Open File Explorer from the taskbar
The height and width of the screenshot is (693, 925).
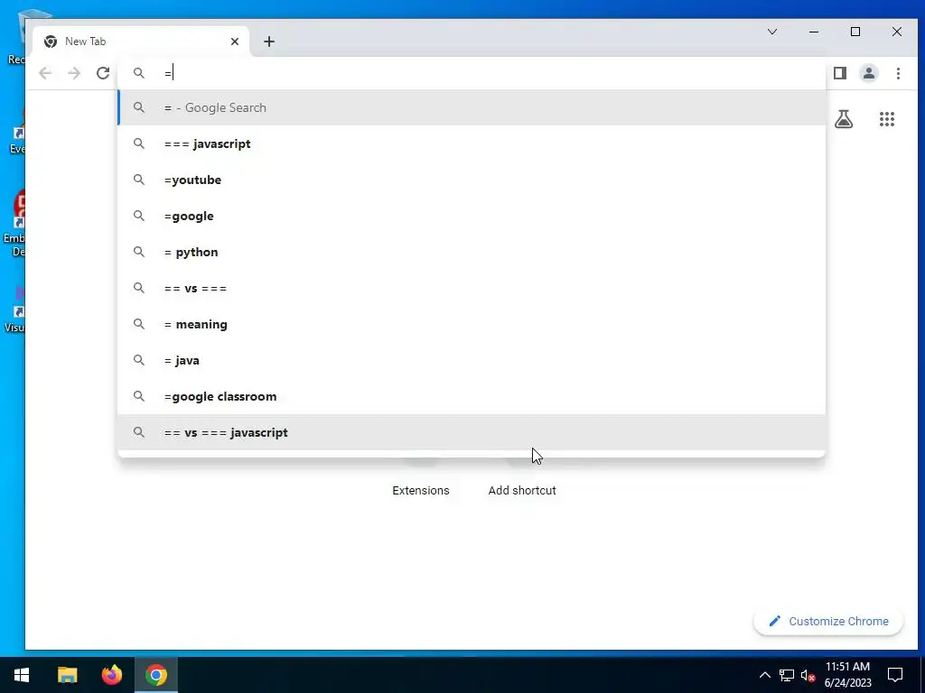pyautogui.click(x=67, y=675)
